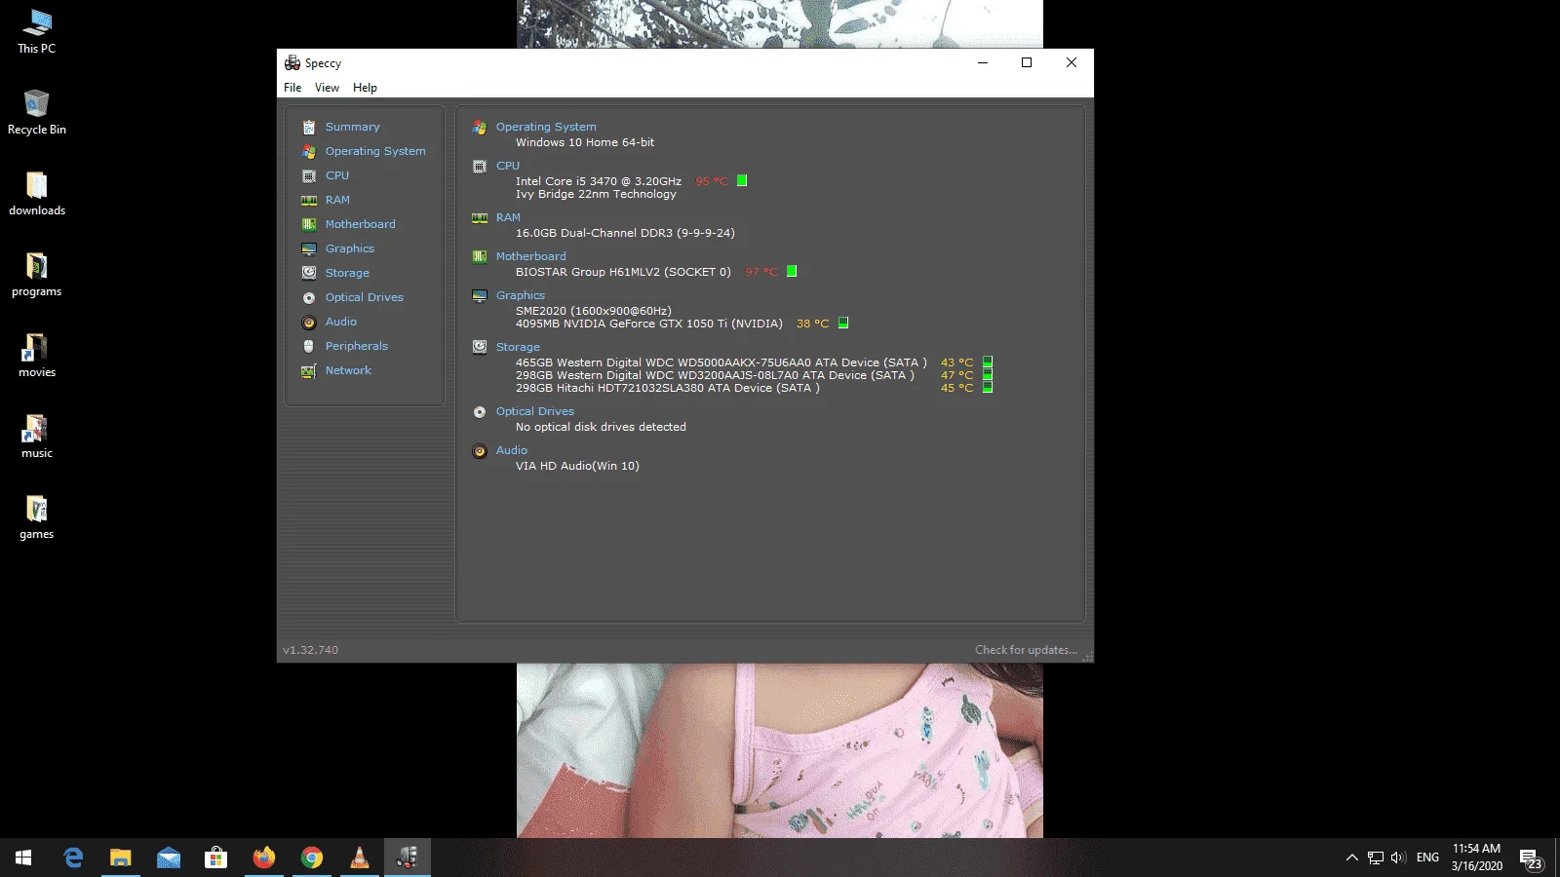Click the Speccy title bar icon
Screen dimensions: 1560x877
[292, 62]
